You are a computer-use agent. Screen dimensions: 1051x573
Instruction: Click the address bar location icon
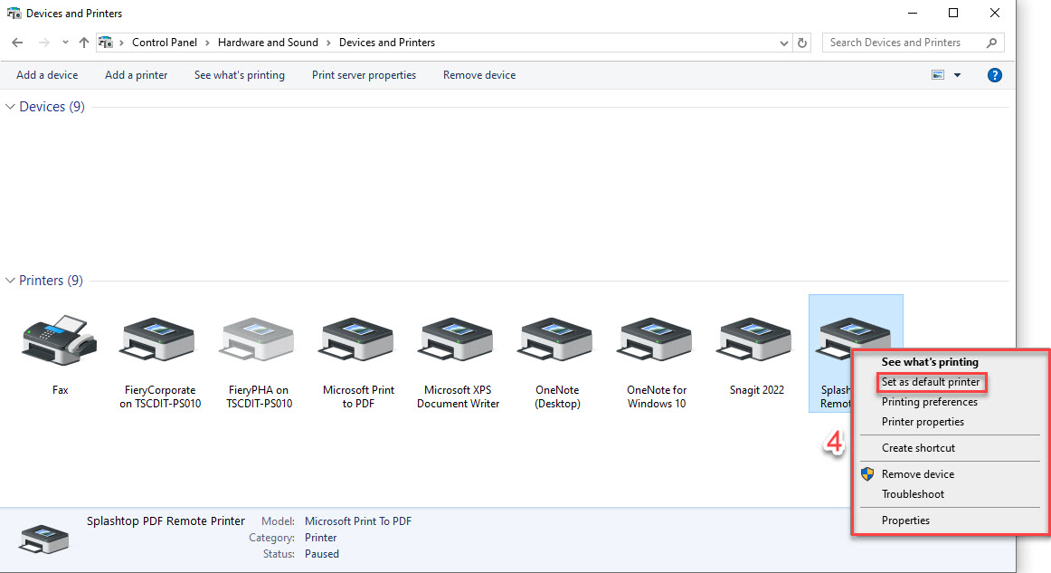click(105, 43)
